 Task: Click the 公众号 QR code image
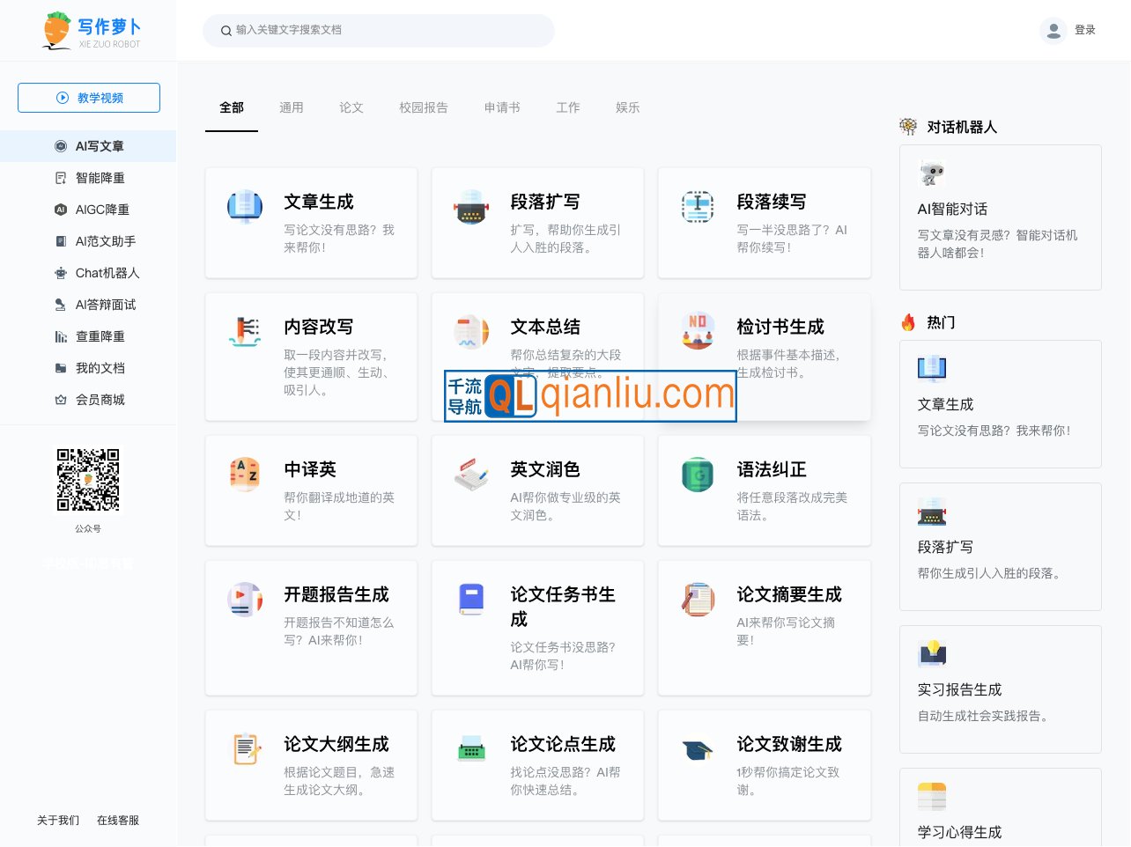coord(88,480)
